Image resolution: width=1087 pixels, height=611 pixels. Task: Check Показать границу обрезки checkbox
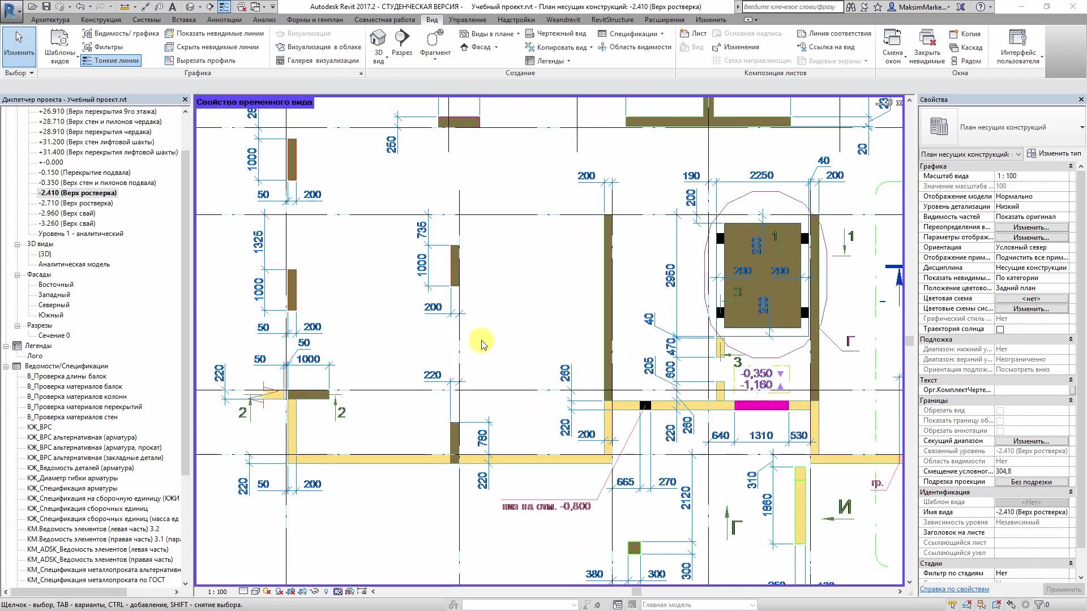1000,421
